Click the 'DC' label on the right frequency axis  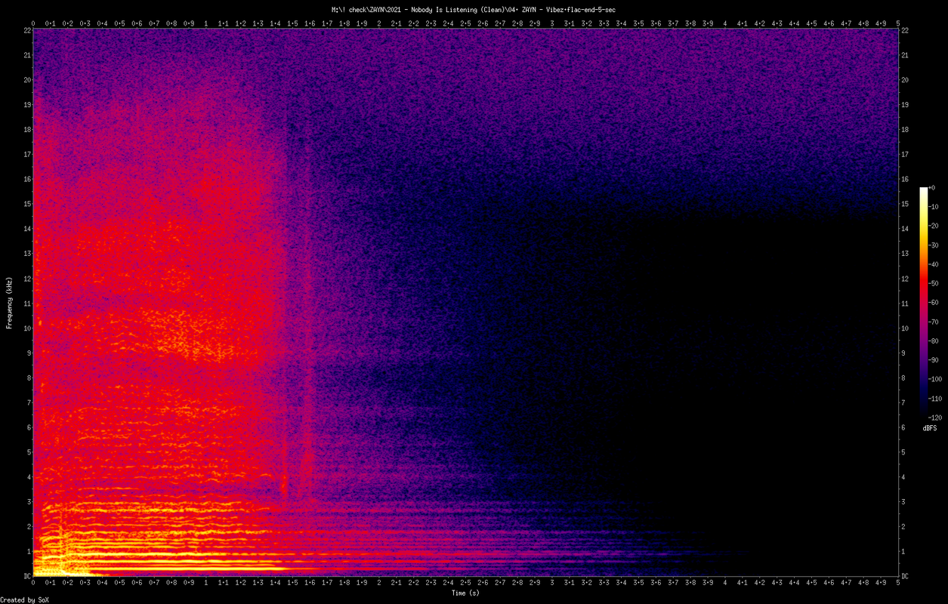point(906,576)
